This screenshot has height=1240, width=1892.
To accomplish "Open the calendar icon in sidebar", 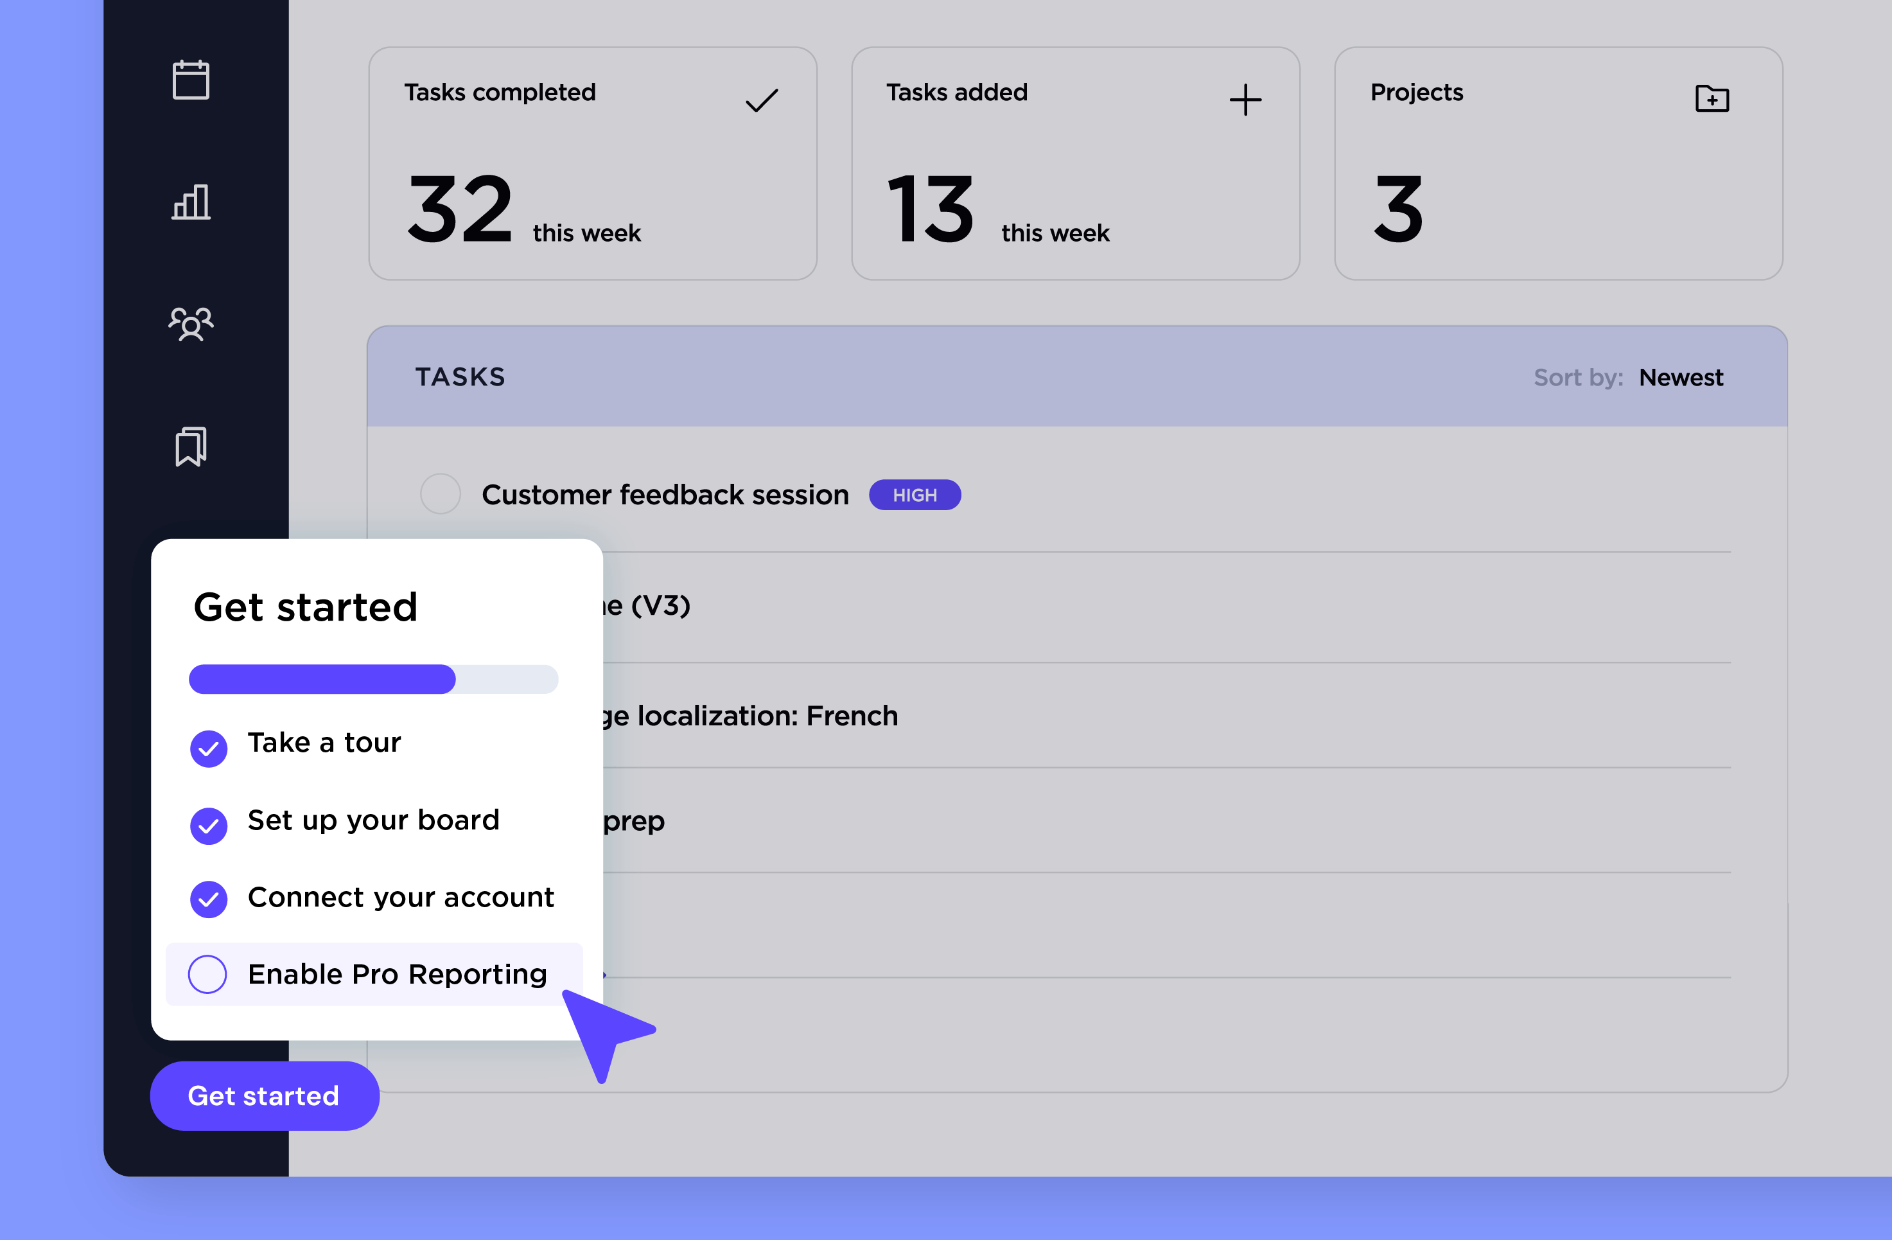I will [191, 80].
